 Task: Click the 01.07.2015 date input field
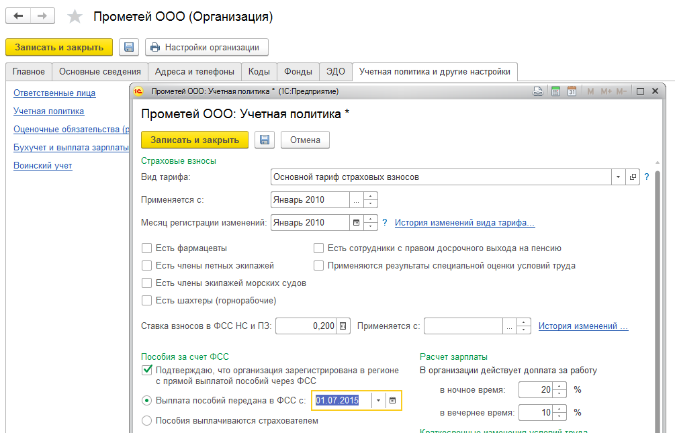343,400
